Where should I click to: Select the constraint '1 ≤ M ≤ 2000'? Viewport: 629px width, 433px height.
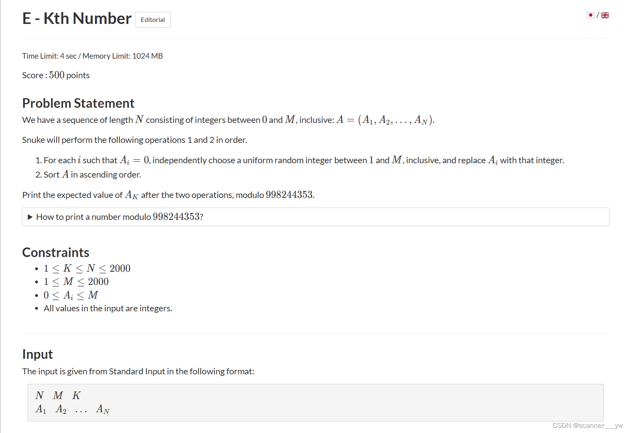(76, 281)
